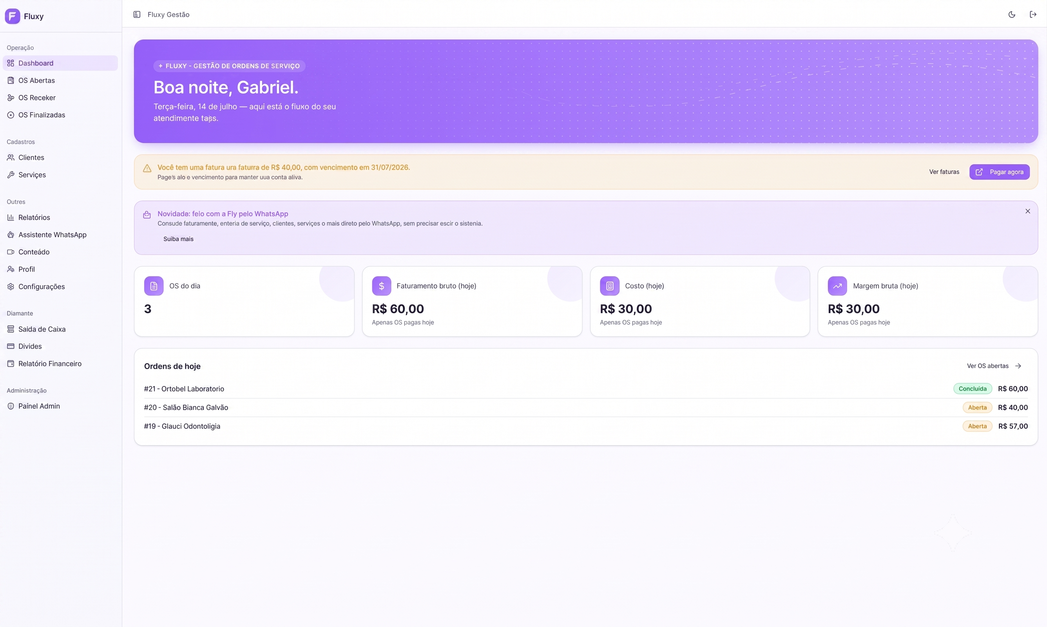Click the Relatório Financeiro icon
1047x627 pixels.
pos(11,364)
